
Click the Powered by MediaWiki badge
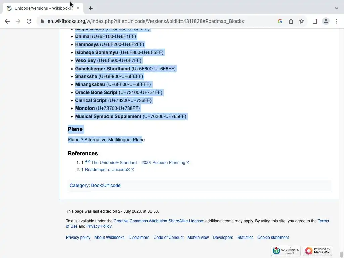coord(317,251)
